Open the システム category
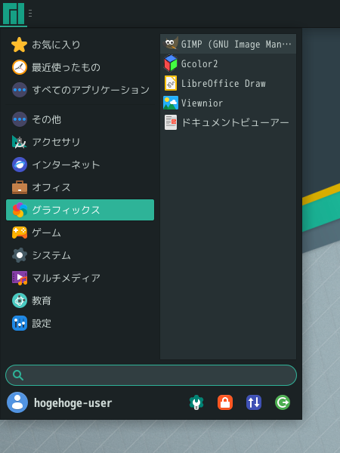Image resolution: width=340 pixels, height=453 pixels. pos(80,255)
